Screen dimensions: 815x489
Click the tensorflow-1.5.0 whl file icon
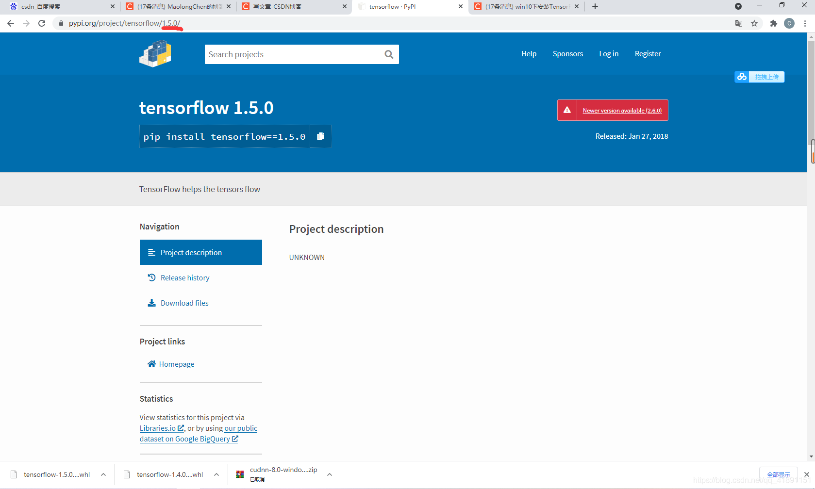14,474
